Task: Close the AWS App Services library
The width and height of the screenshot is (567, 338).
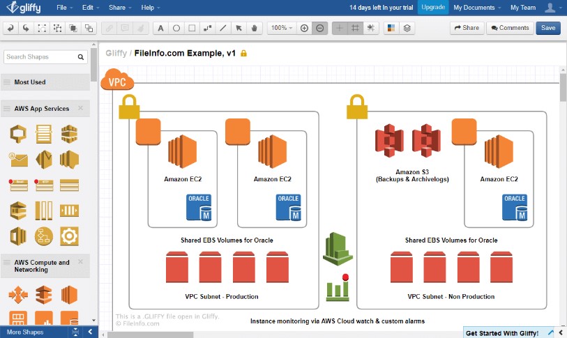Action: [80, 108]
